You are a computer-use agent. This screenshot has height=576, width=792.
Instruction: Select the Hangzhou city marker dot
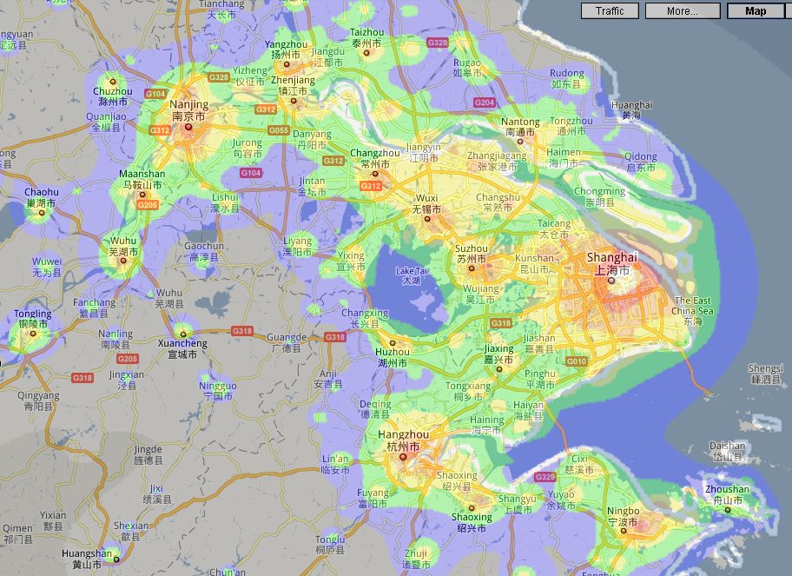(x=403, y=457)
